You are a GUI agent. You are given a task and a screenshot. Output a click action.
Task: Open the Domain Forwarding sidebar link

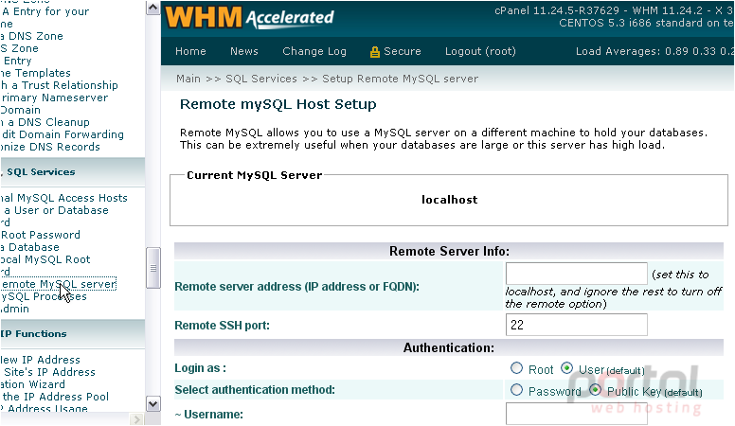63,134
